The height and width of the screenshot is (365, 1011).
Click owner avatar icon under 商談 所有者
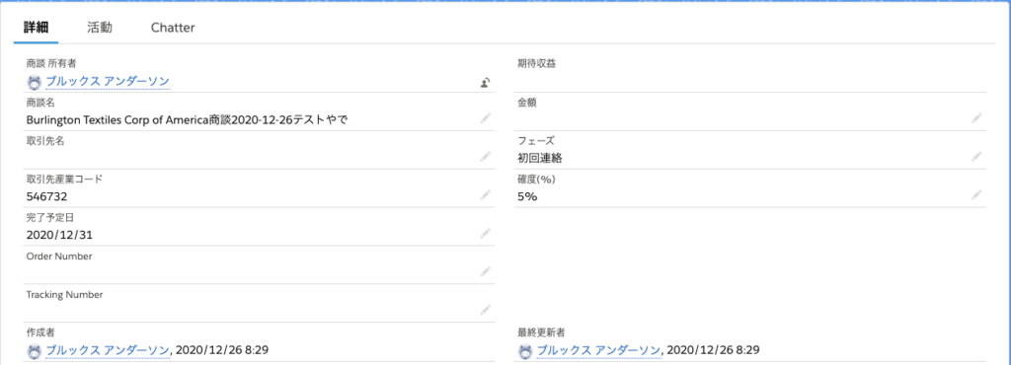[35, 82]
